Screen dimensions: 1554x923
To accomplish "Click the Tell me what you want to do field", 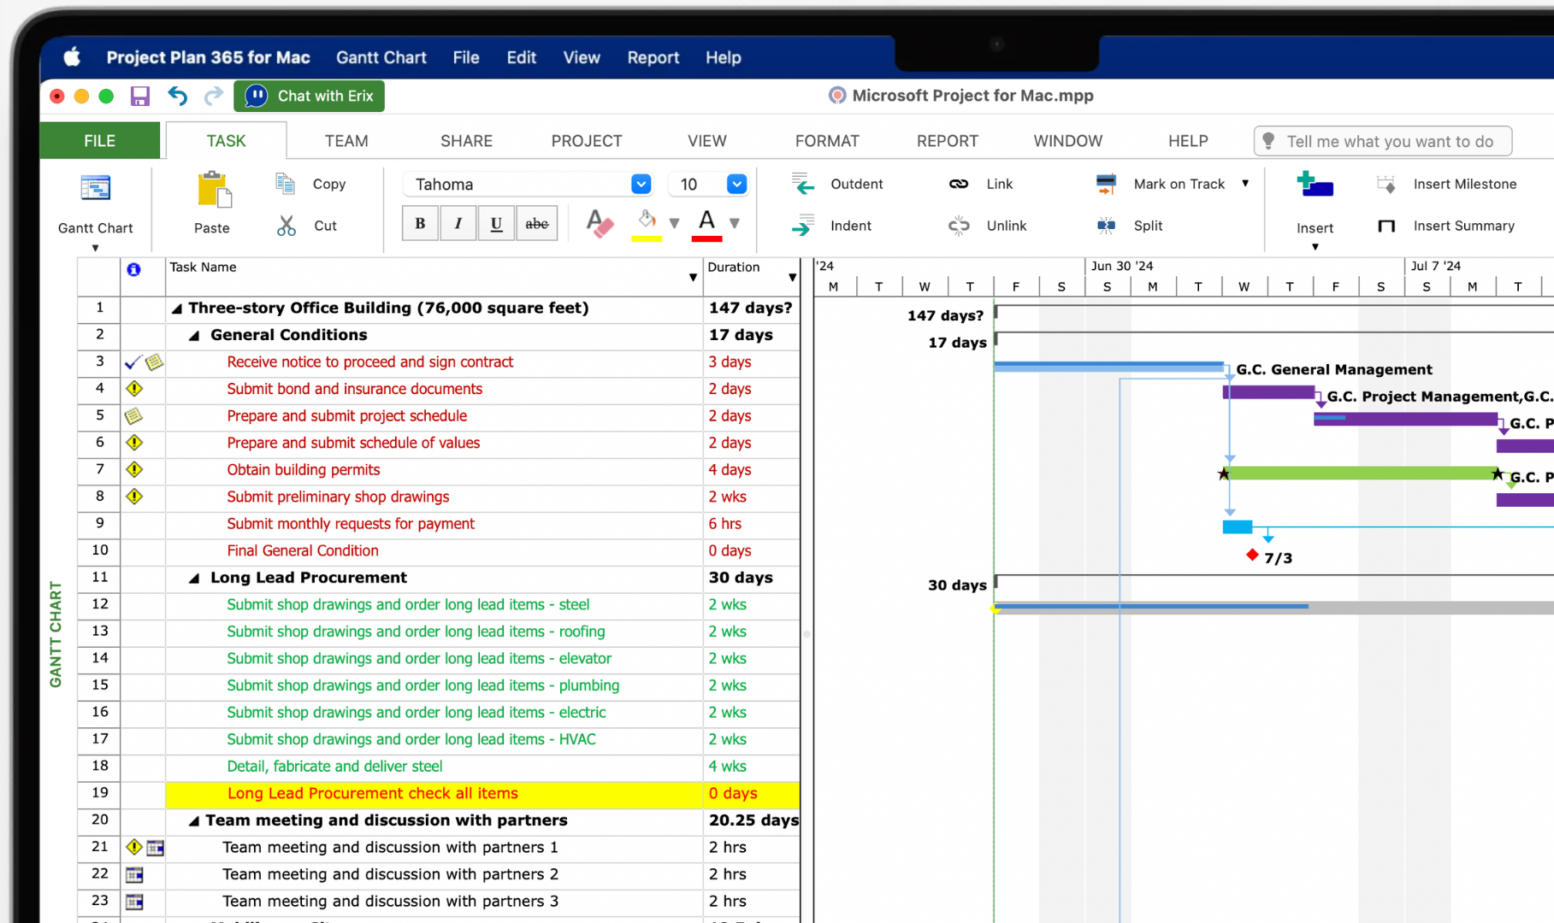I will 1383,141.
